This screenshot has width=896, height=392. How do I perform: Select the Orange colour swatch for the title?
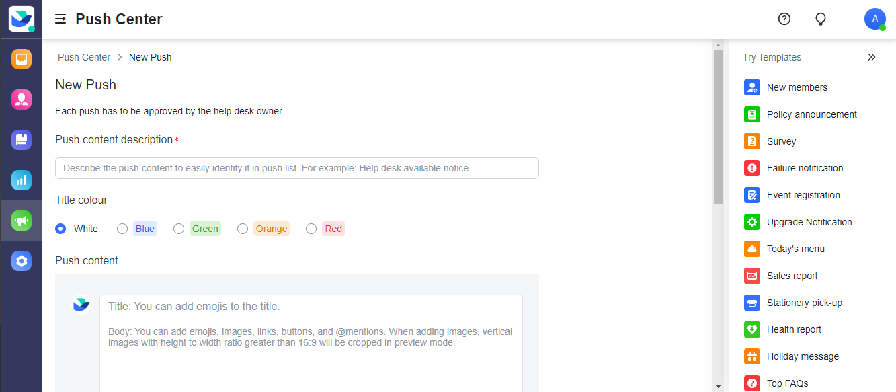pyautogui.click(x=243, y=228)
